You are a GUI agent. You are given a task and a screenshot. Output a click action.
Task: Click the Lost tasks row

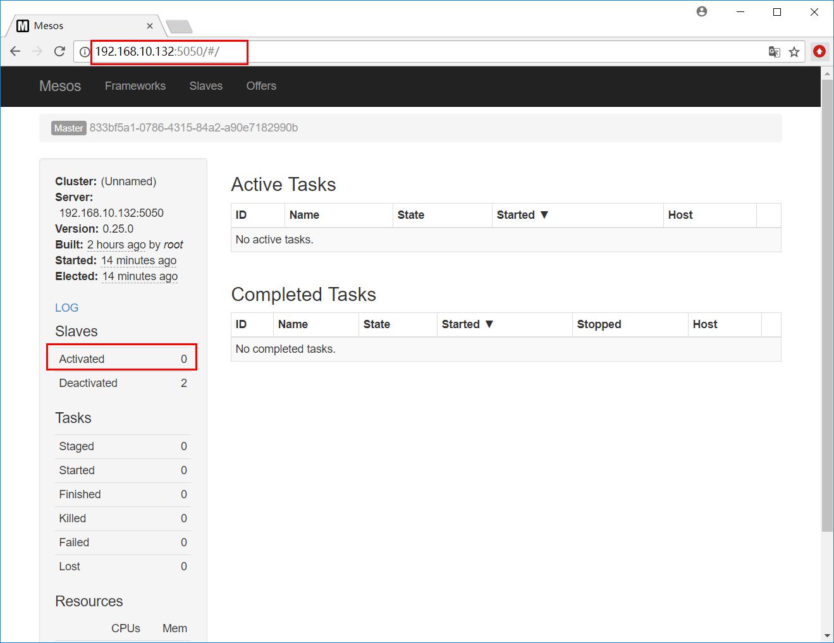121,566
